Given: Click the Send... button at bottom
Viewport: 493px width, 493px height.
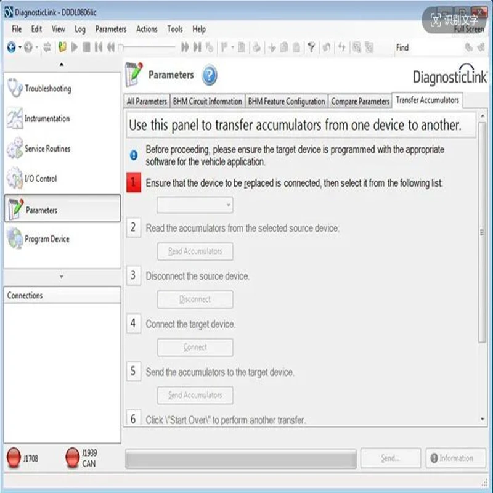Looking at the screenshot, I should [x=391, y=458].
